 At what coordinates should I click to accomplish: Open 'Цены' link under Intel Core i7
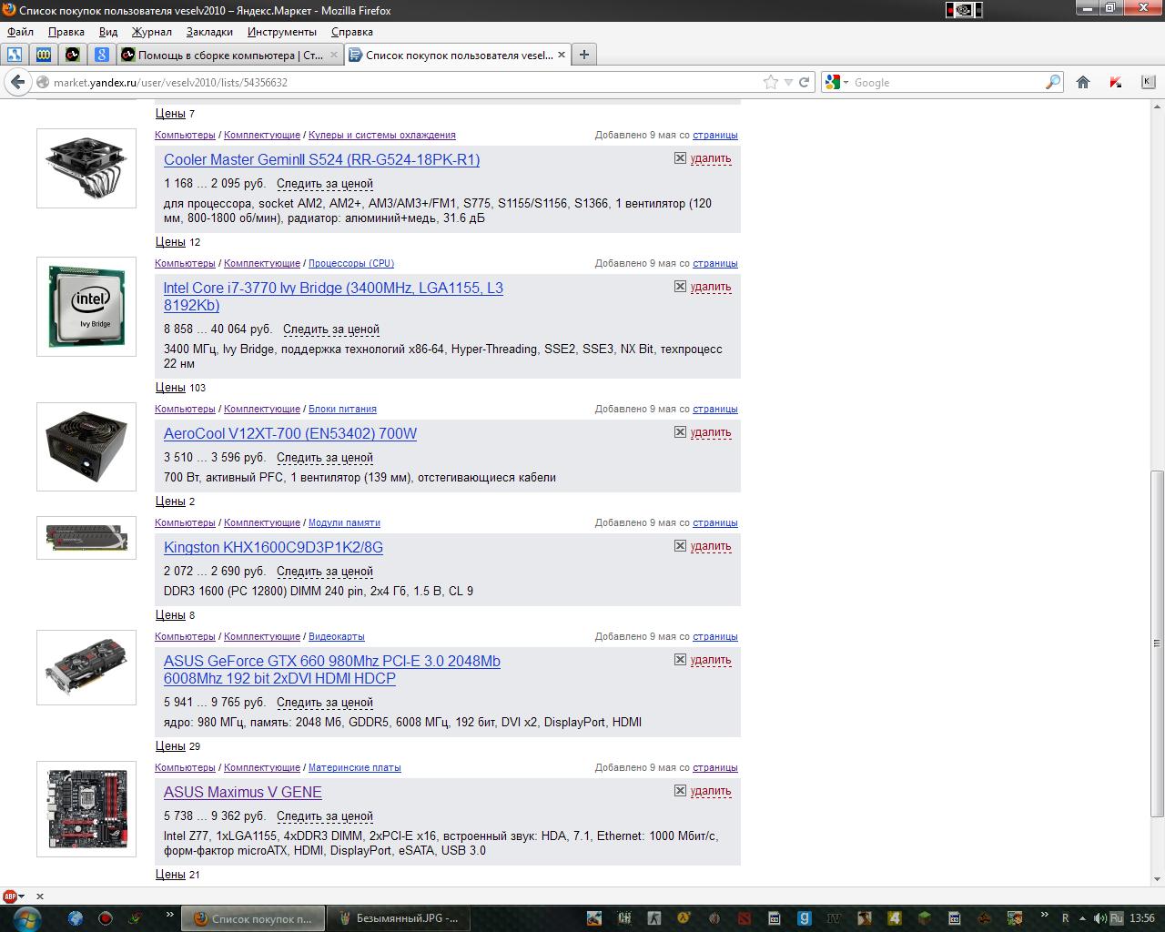coord(170,387)
